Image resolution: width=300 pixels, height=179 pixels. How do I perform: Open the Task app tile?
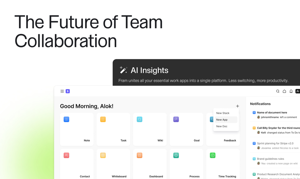pos(113,129)
